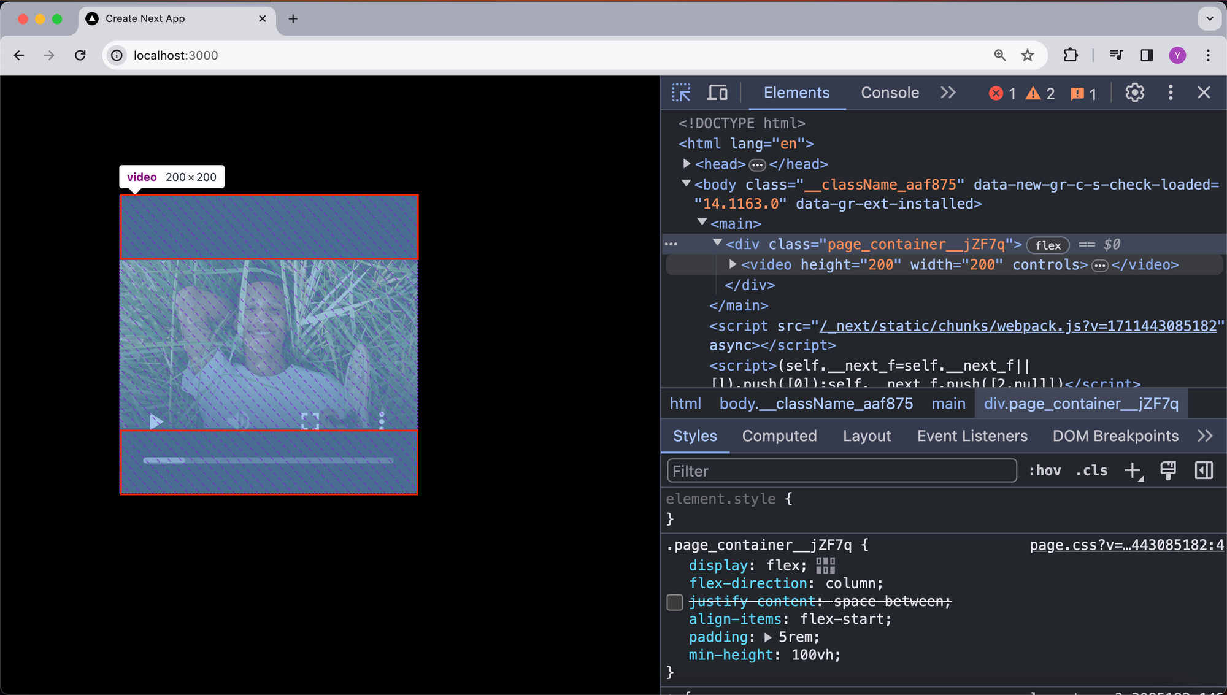Bookmark this page with the star icon
This screenshot has width=1227, height=695.
[x=1028, y=55]
